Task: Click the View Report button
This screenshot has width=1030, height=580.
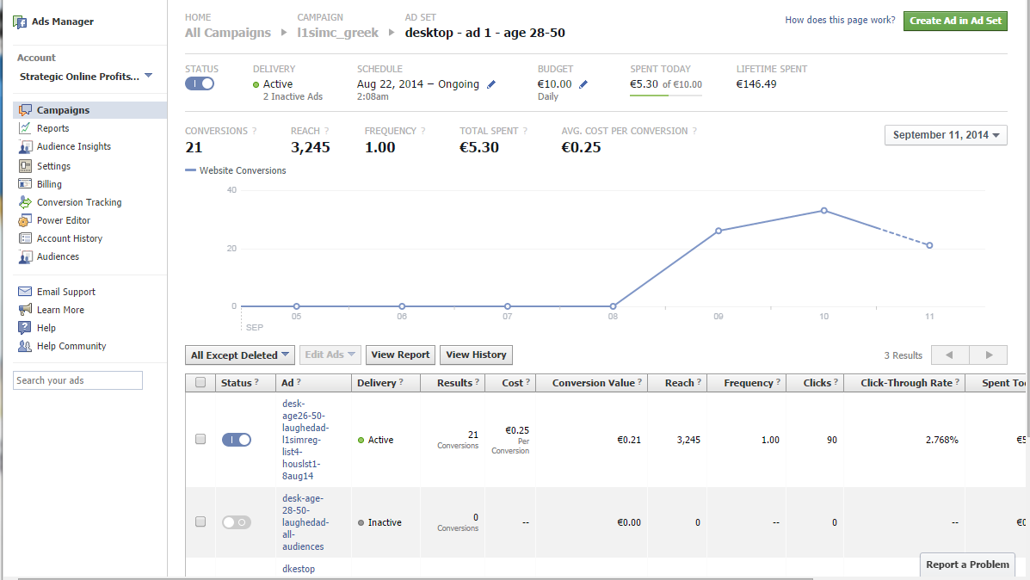Action: [400, 355]
